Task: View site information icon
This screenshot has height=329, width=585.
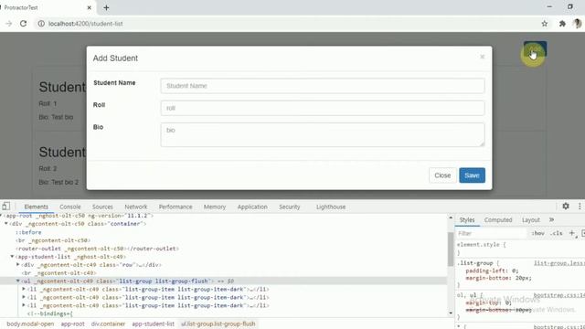Action: point(41,24)
